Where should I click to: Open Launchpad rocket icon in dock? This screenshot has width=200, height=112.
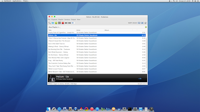click(x=54, y=109)
